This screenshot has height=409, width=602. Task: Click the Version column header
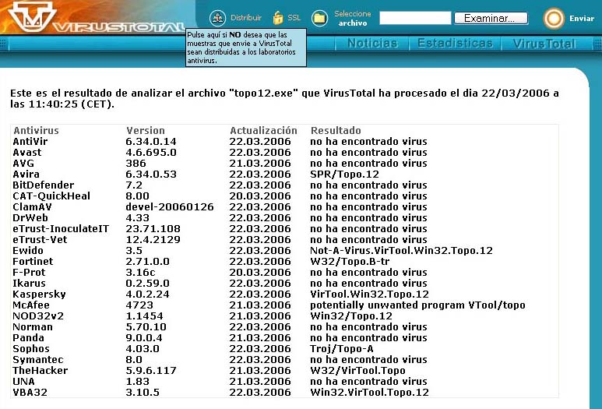click(146, 131)
